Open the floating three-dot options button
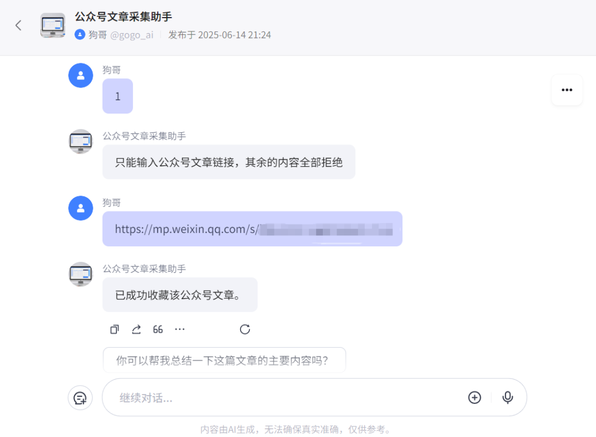The image size is (596, 437). coord(567,90)
